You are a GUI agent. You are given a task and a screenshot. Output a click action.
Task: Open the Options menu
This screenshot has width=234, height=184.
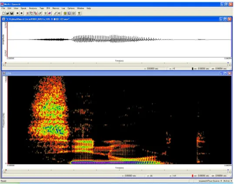tap(71, 8)
